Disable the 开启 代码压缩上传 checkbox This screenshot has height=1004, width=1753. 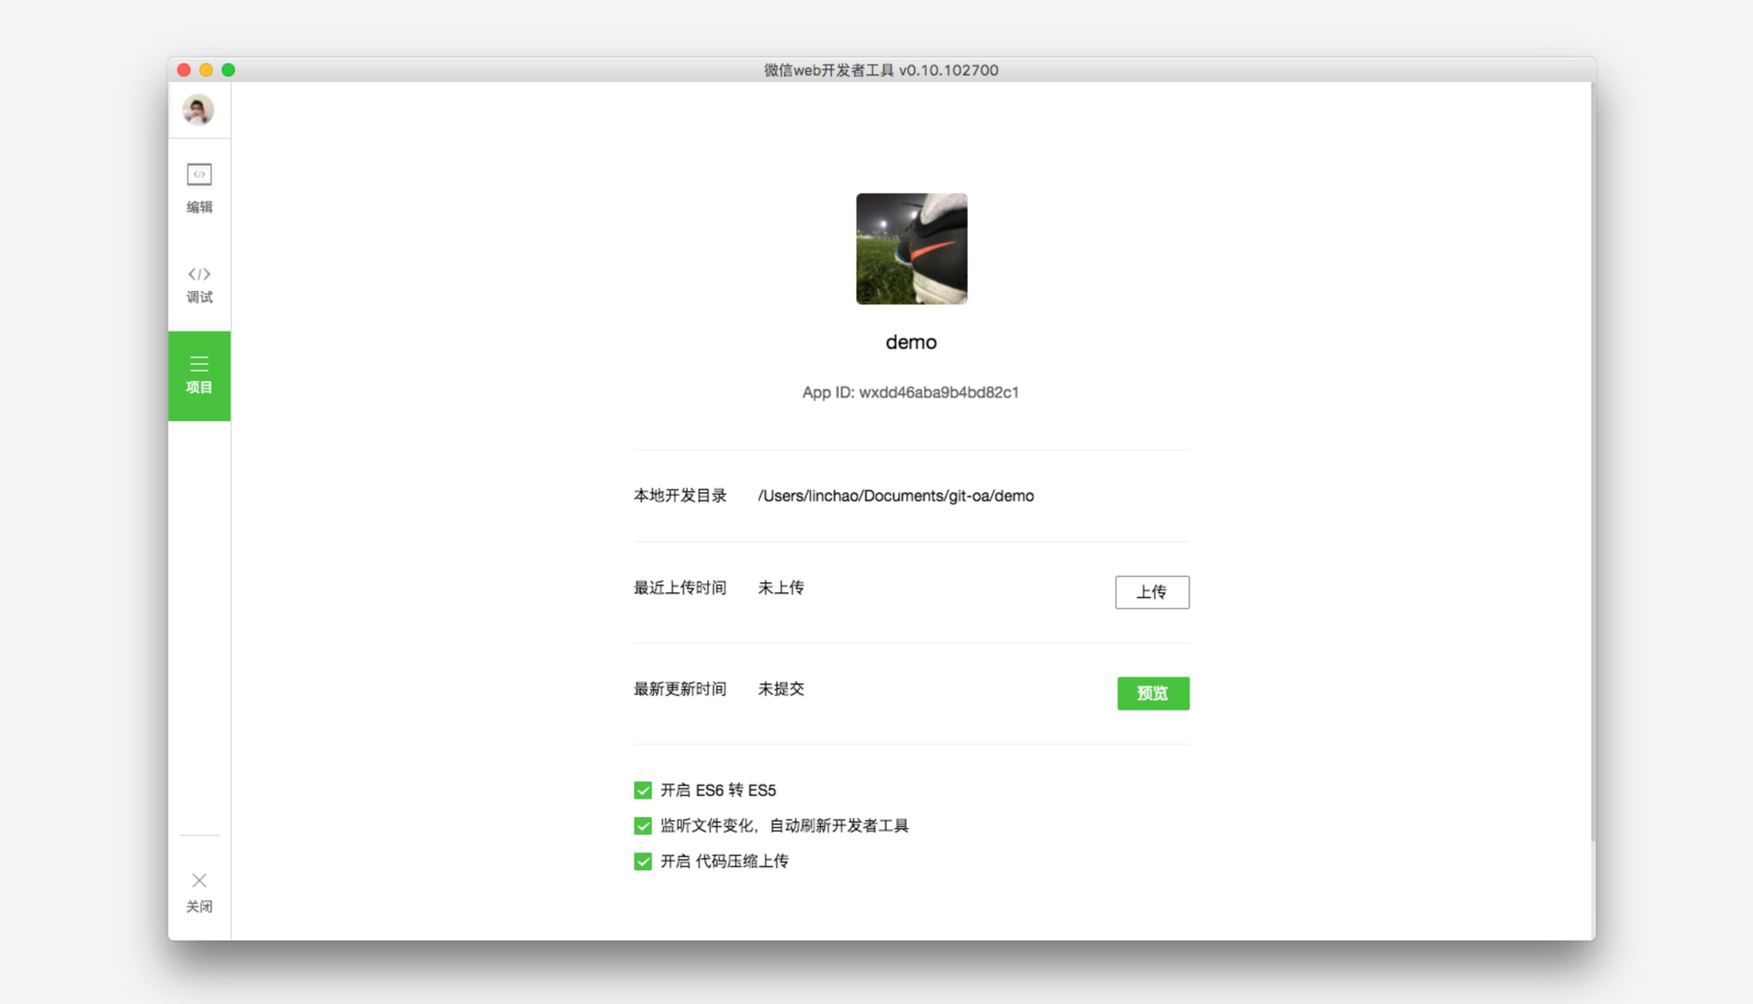(x=643, y=862)
